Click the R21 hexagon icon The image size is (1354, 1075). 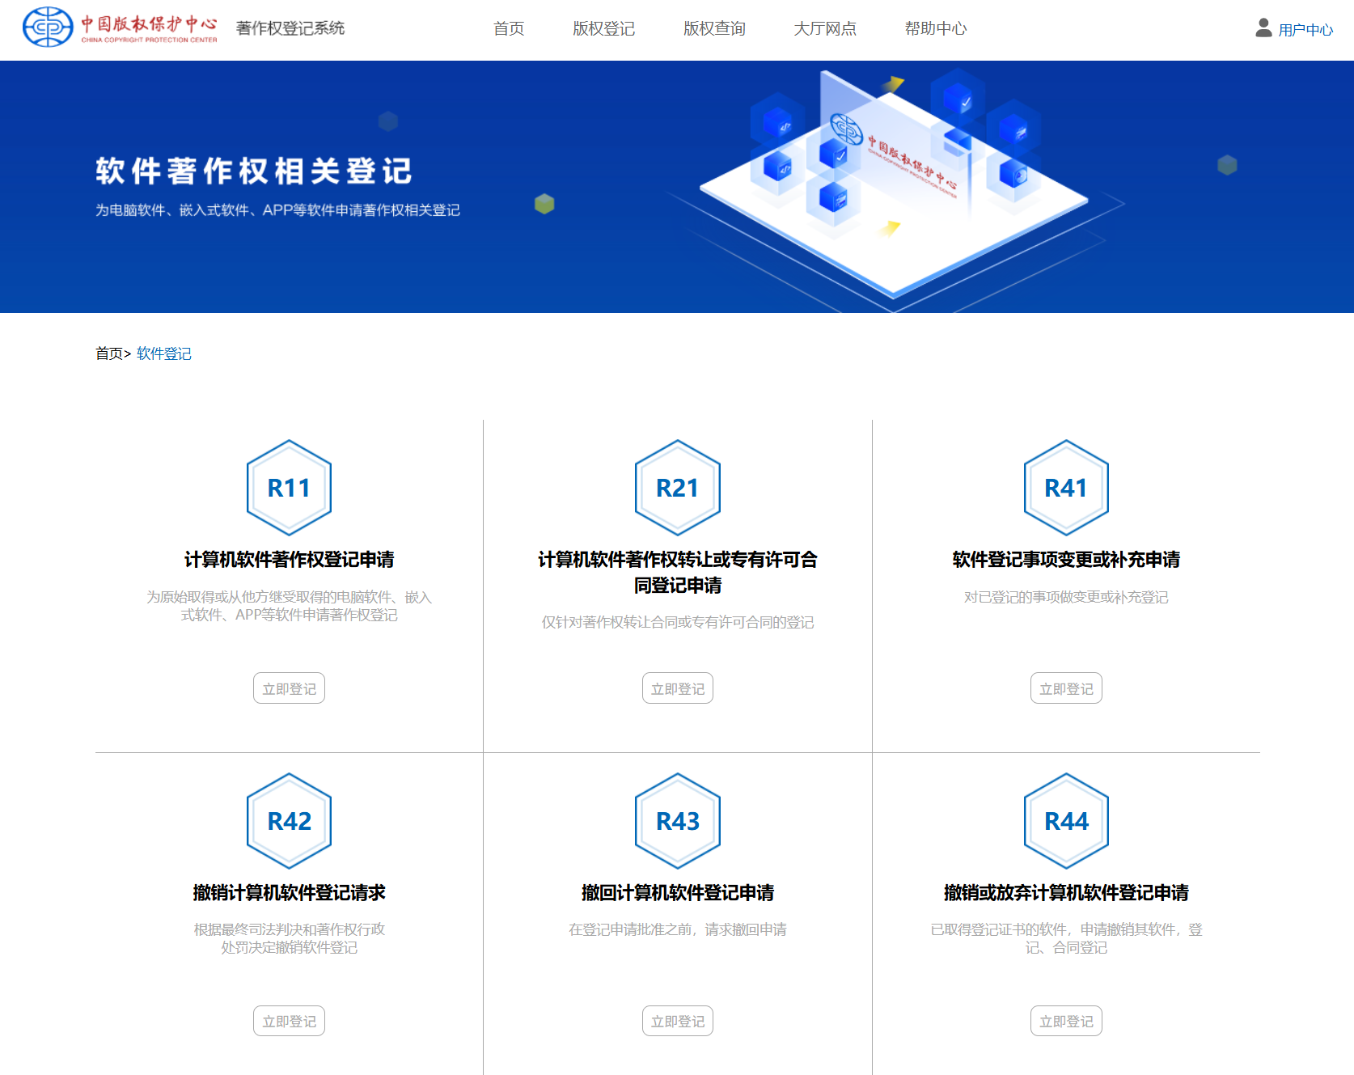(x=678, y=488)
